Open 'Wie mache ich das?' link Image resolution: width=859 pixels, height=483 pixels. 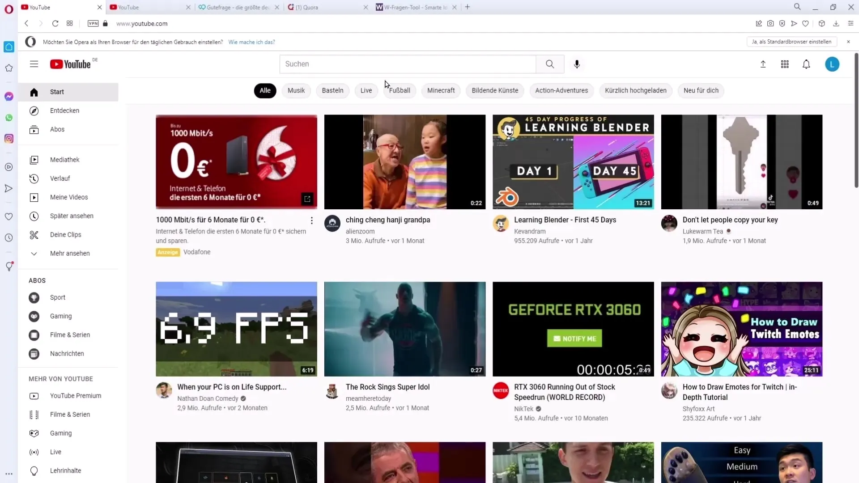point(251,42)
